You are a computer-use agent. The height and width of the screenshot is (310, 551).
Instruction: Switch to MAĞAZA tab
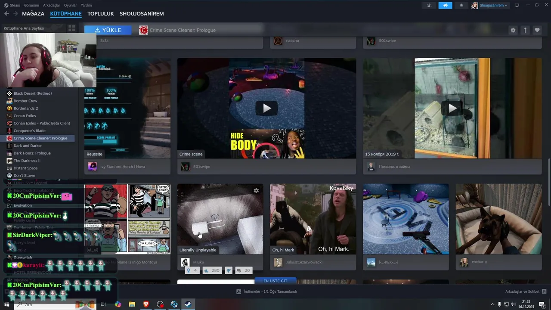(x=33, y=14)
